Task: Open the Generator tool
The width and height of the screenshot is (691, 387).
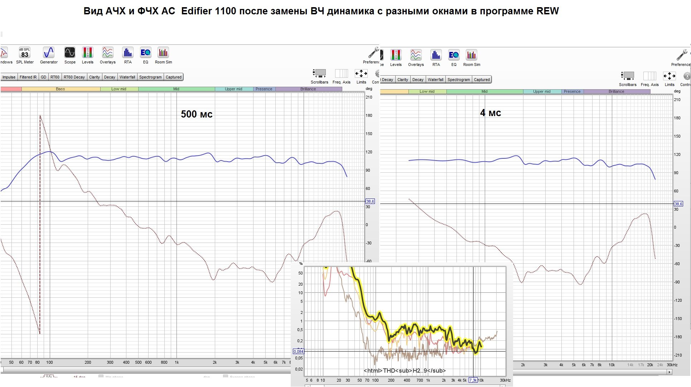Action: pyautogui.click(x=49, y=56)
